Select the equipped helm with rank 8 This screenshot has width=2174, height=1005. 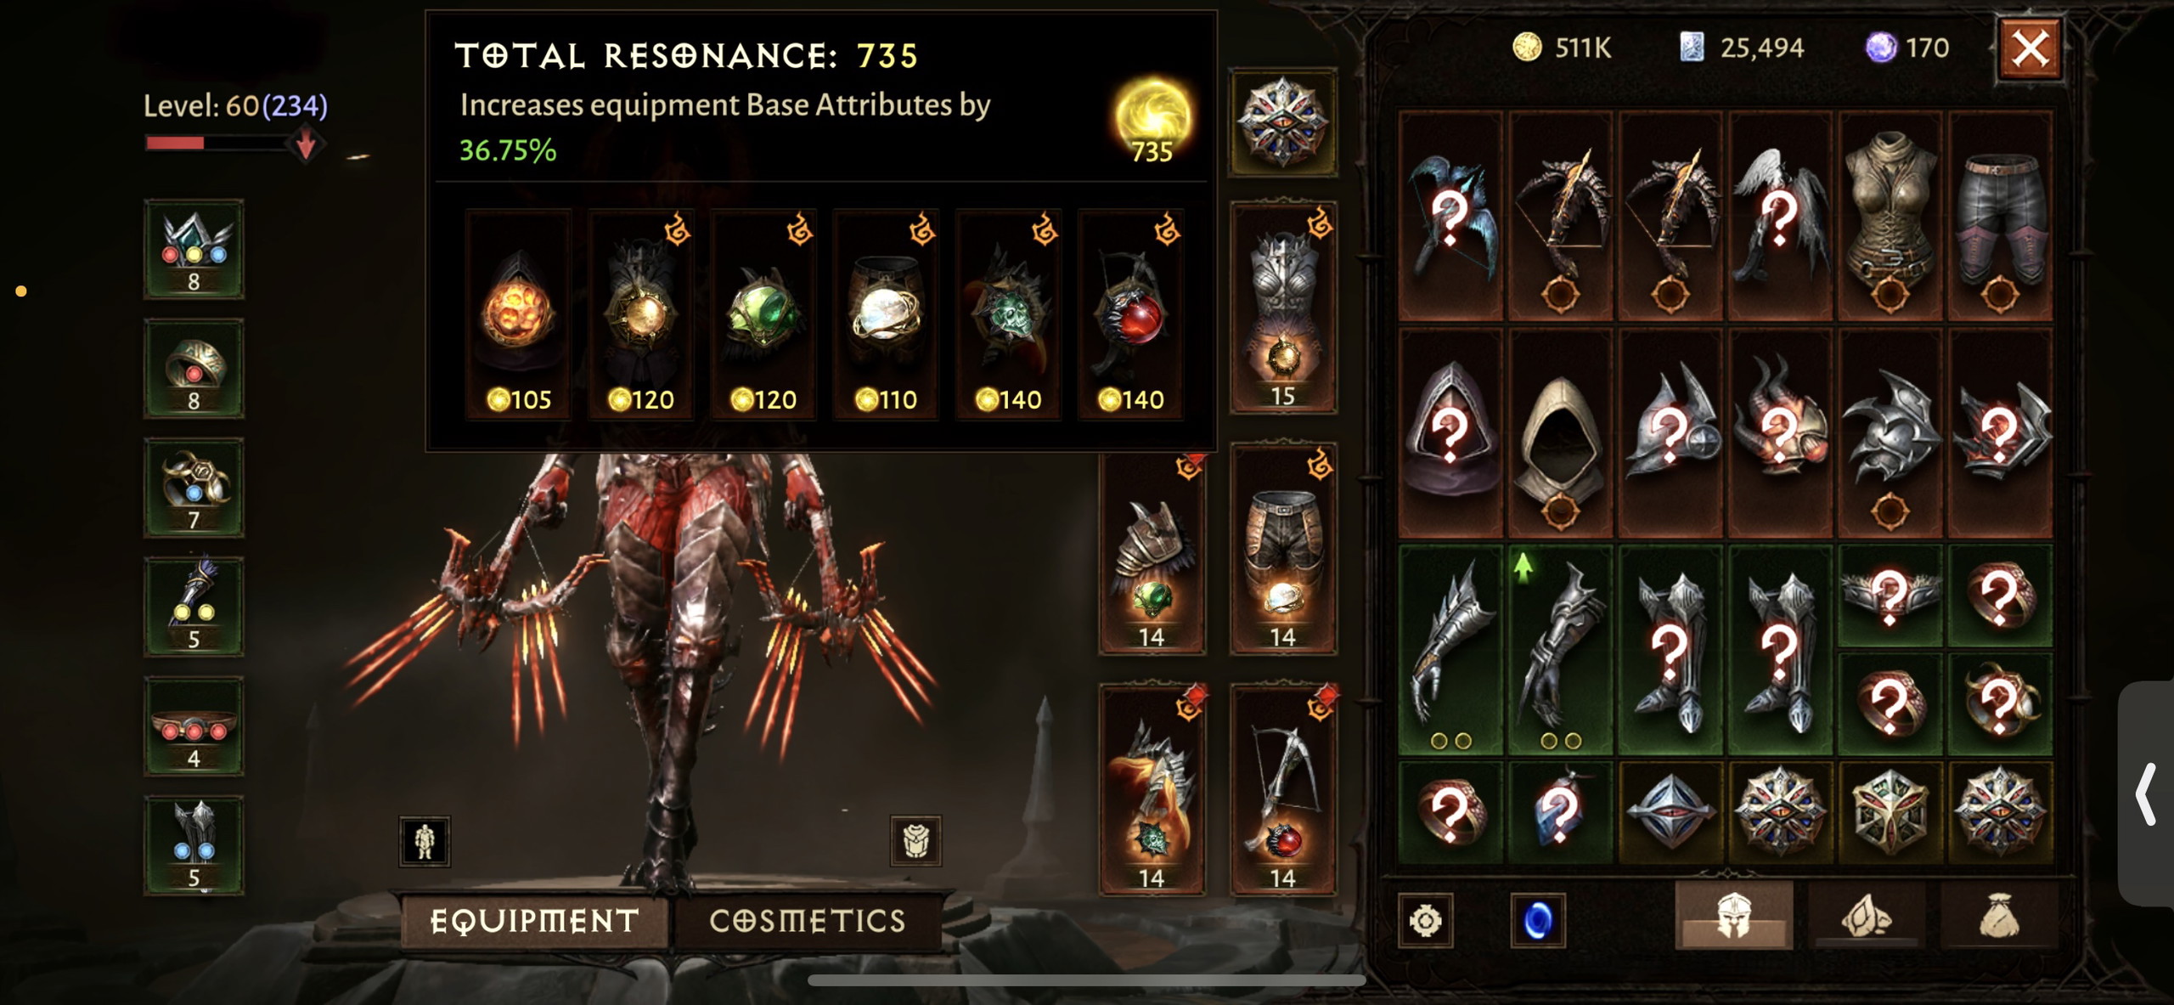tap(194, 249)
